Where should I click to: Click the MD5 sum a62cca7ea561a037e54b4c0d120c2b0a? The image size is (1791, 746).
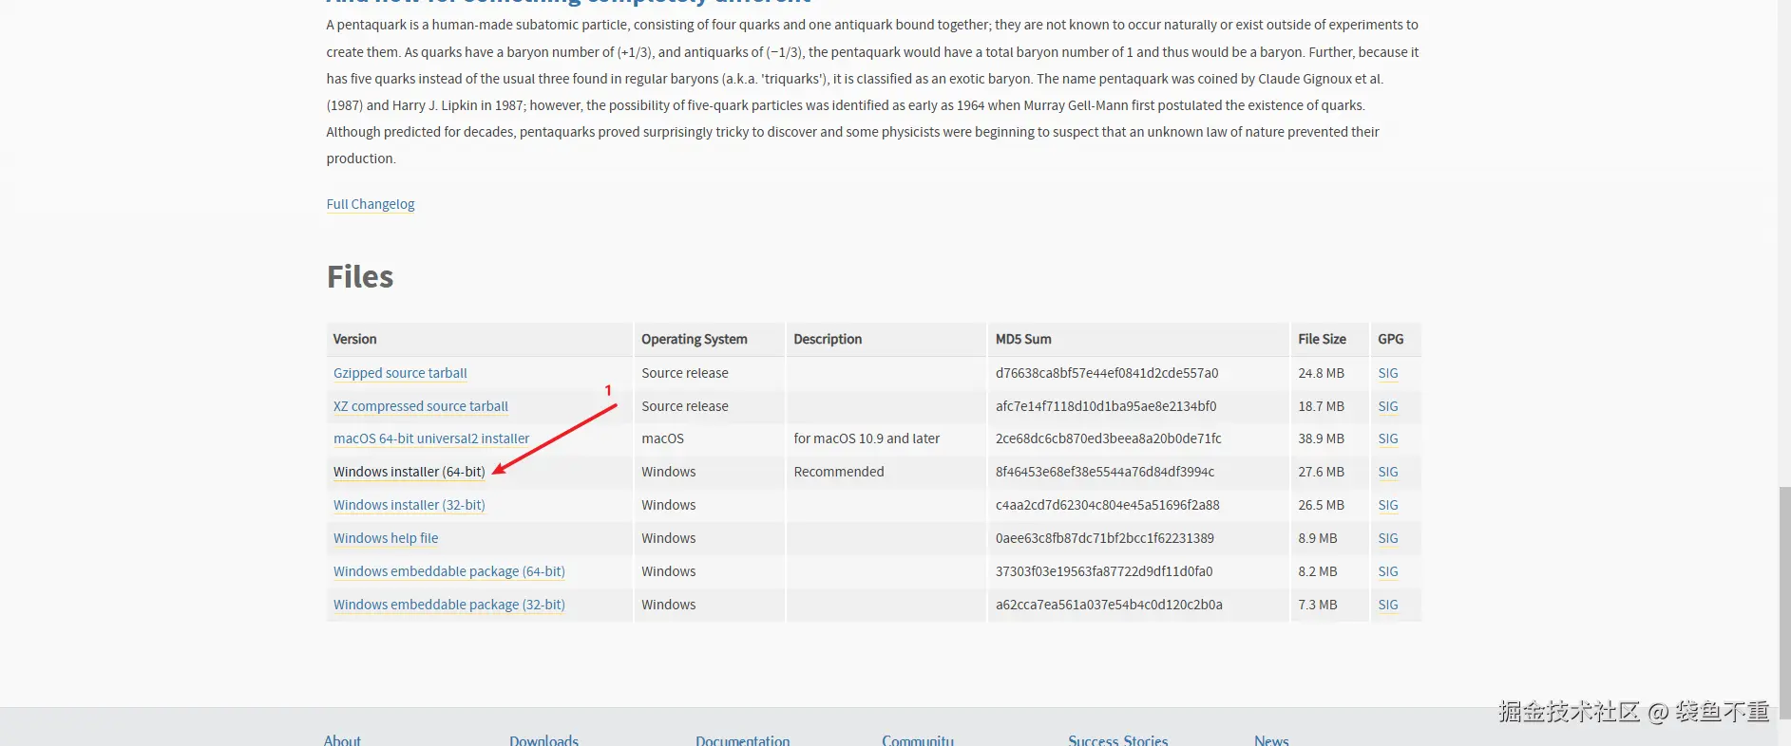[1109, 605]
